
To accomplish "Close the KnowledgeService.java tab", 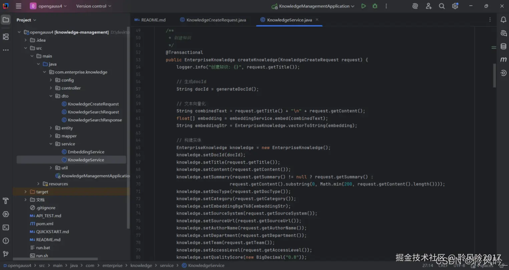I will [317, 20].
